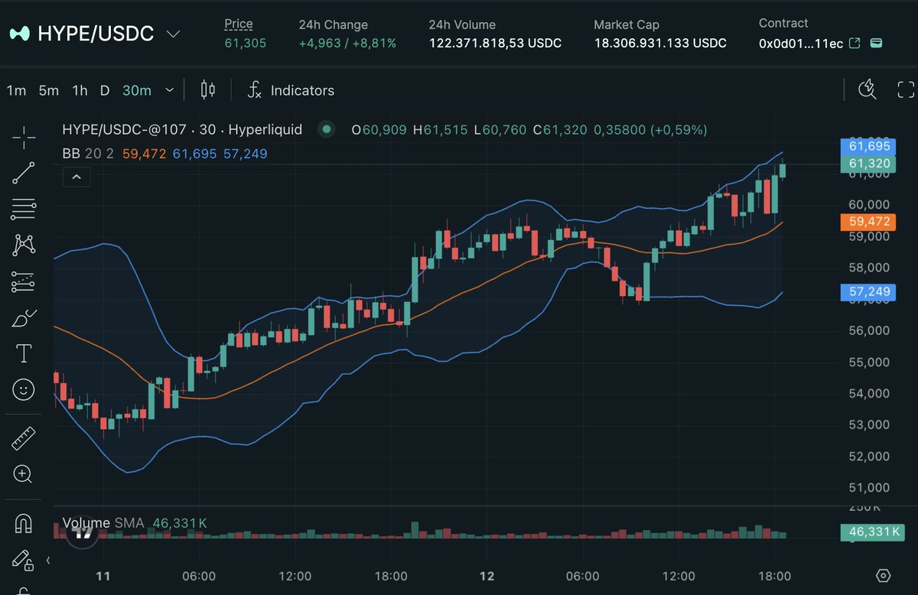
Task: Toggle stay-in-drawing-mode pencil lock
Action: [24, 561]
